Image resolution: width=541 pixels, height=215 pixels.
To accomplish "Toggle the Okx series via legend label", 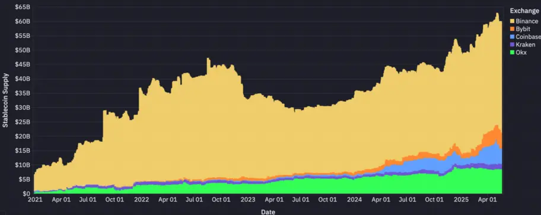I will click(x=521, y=53).
